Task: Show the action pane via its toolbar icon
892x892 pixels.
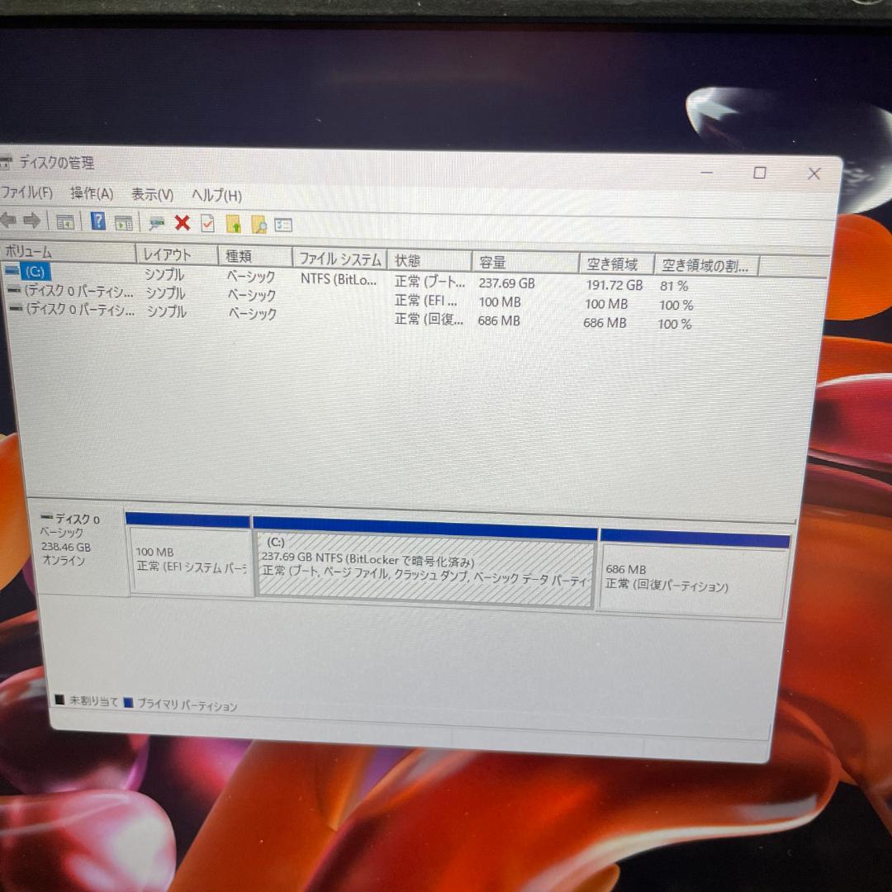Action: coord(124,223)
